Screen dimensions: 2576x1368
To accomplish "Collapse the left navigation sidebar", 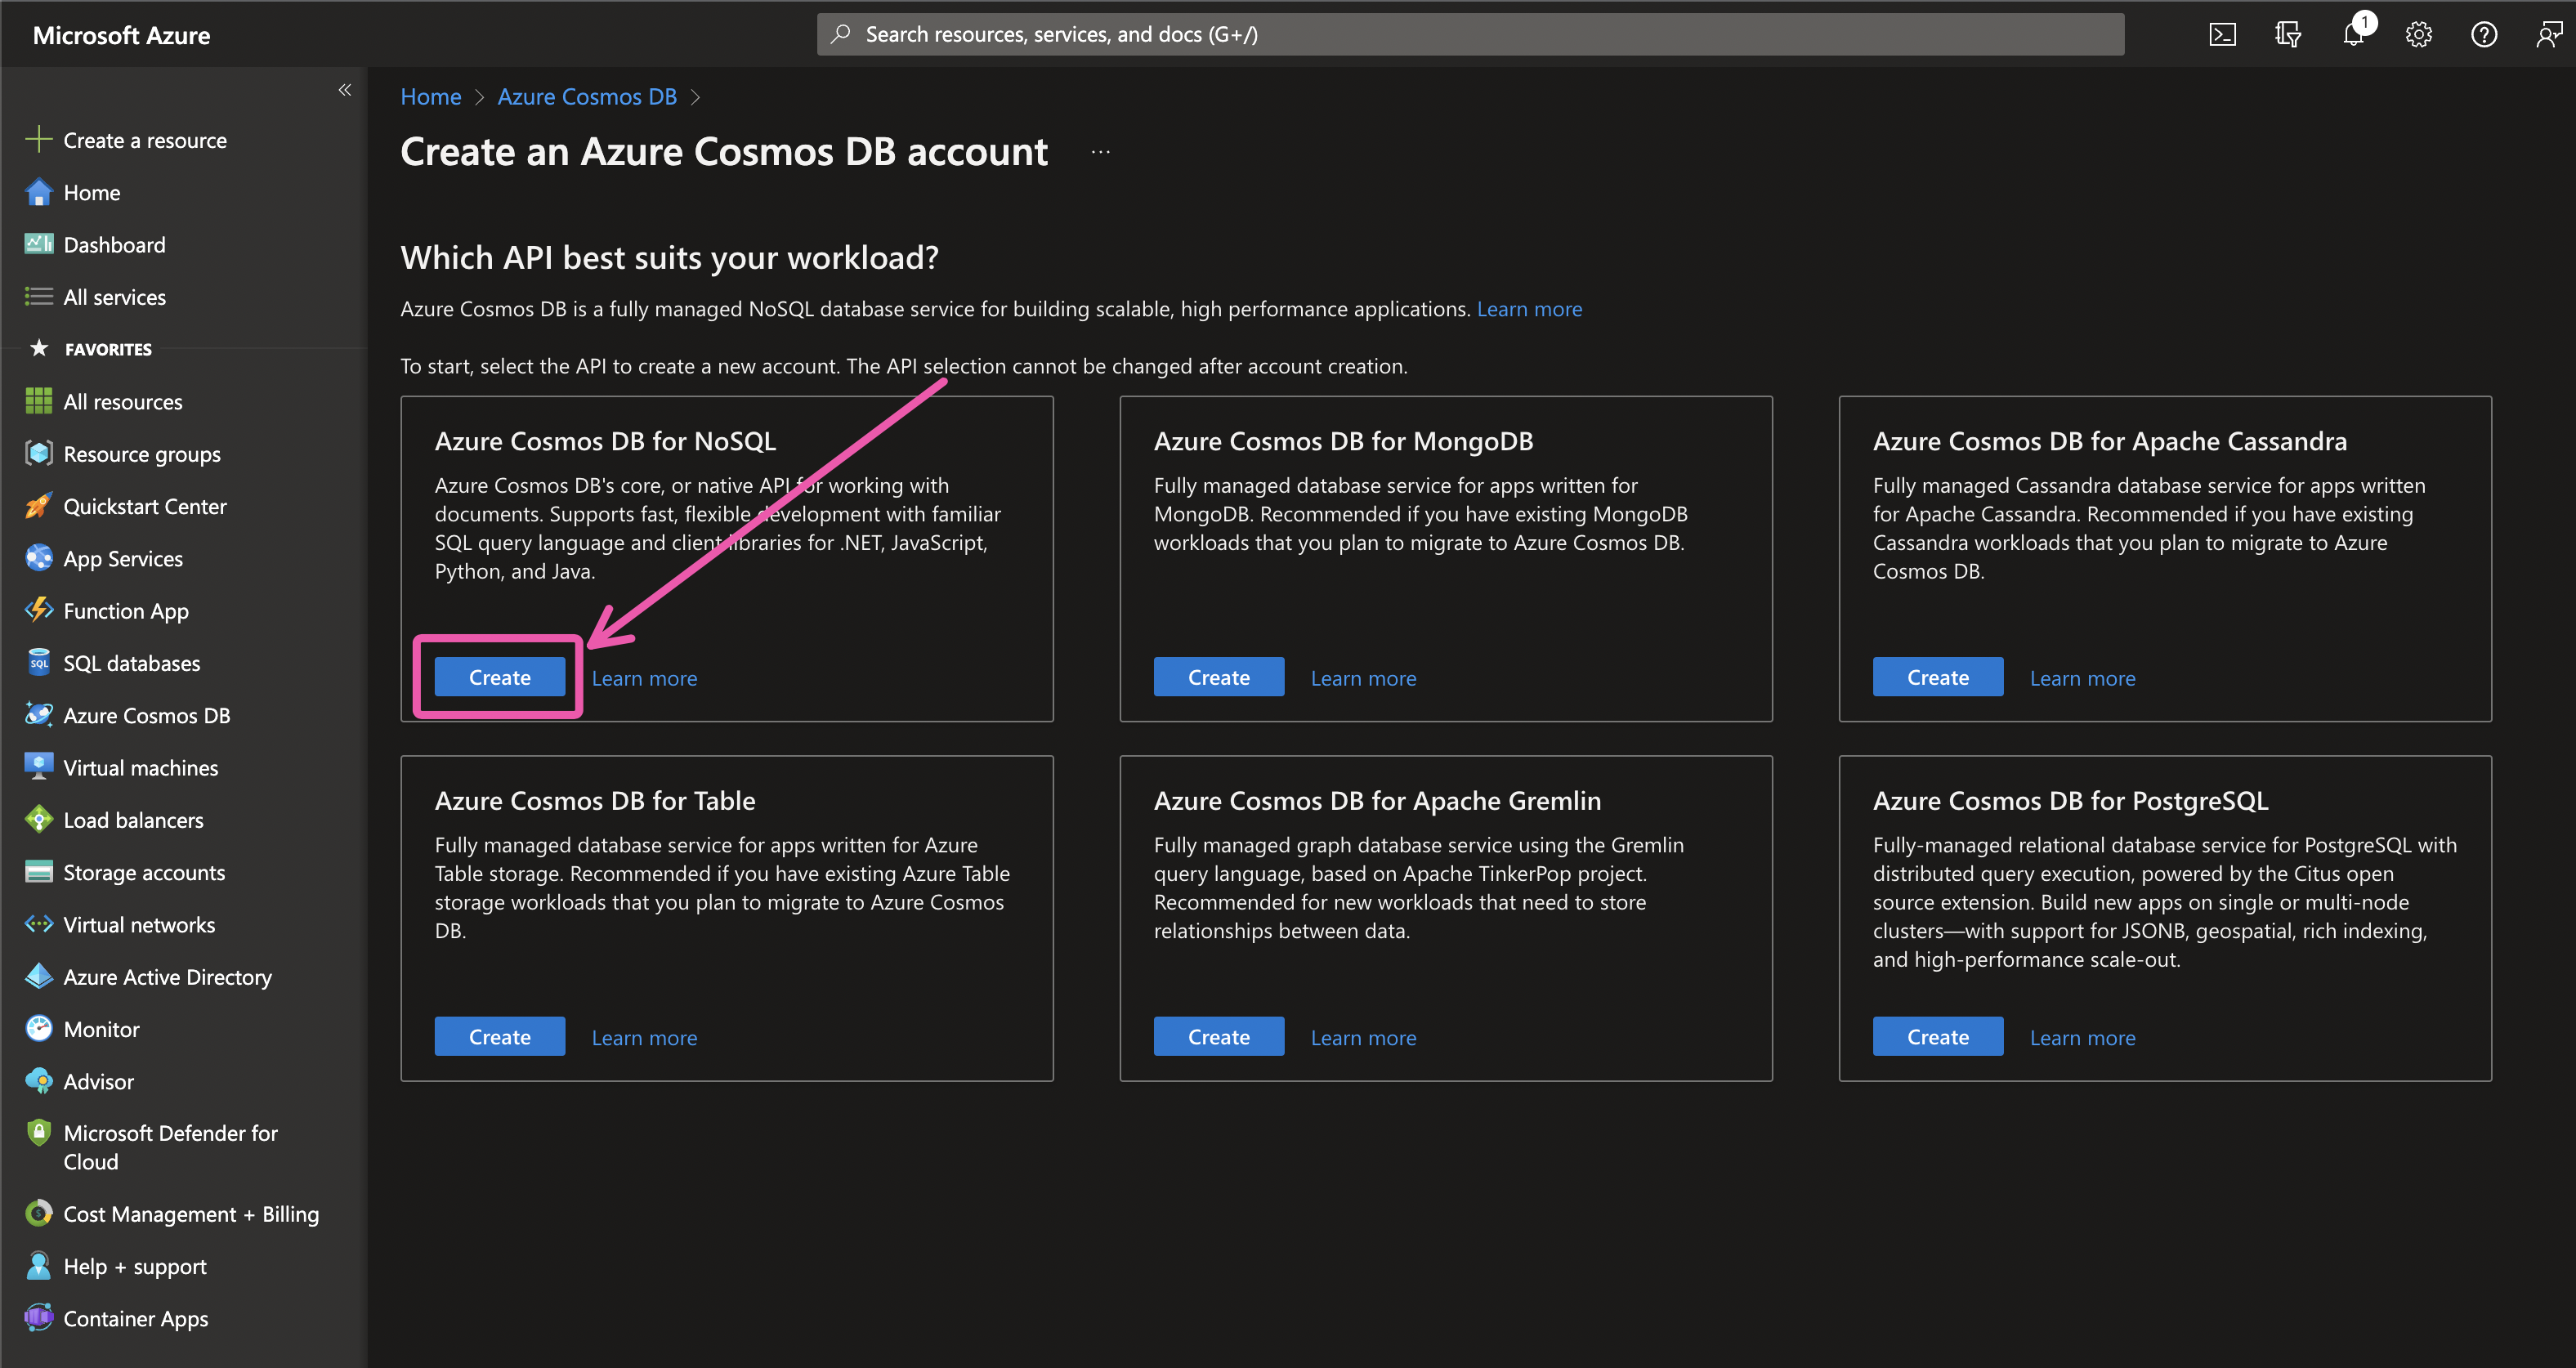I will pos(344,90).
